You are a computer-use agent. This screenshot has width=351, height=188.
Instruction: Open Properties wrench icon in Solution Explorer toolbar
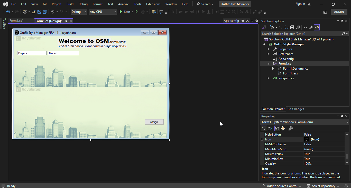point(311,27)
